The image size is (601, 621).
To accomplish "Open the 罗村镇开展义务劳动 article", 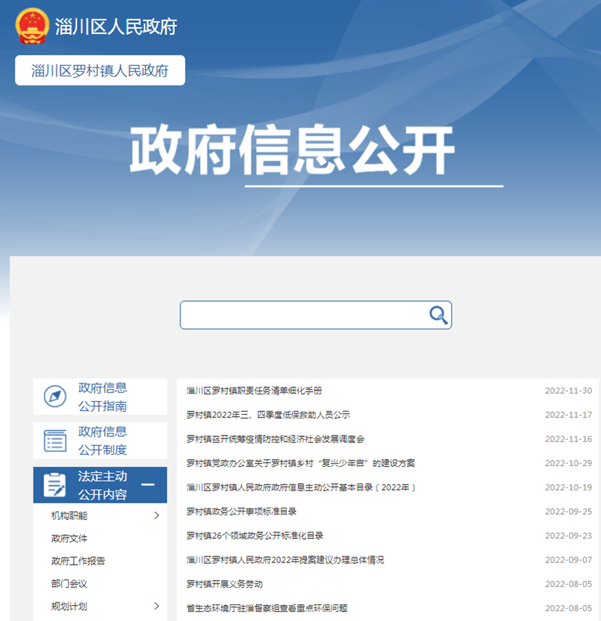I will click(x=224, y=584).
